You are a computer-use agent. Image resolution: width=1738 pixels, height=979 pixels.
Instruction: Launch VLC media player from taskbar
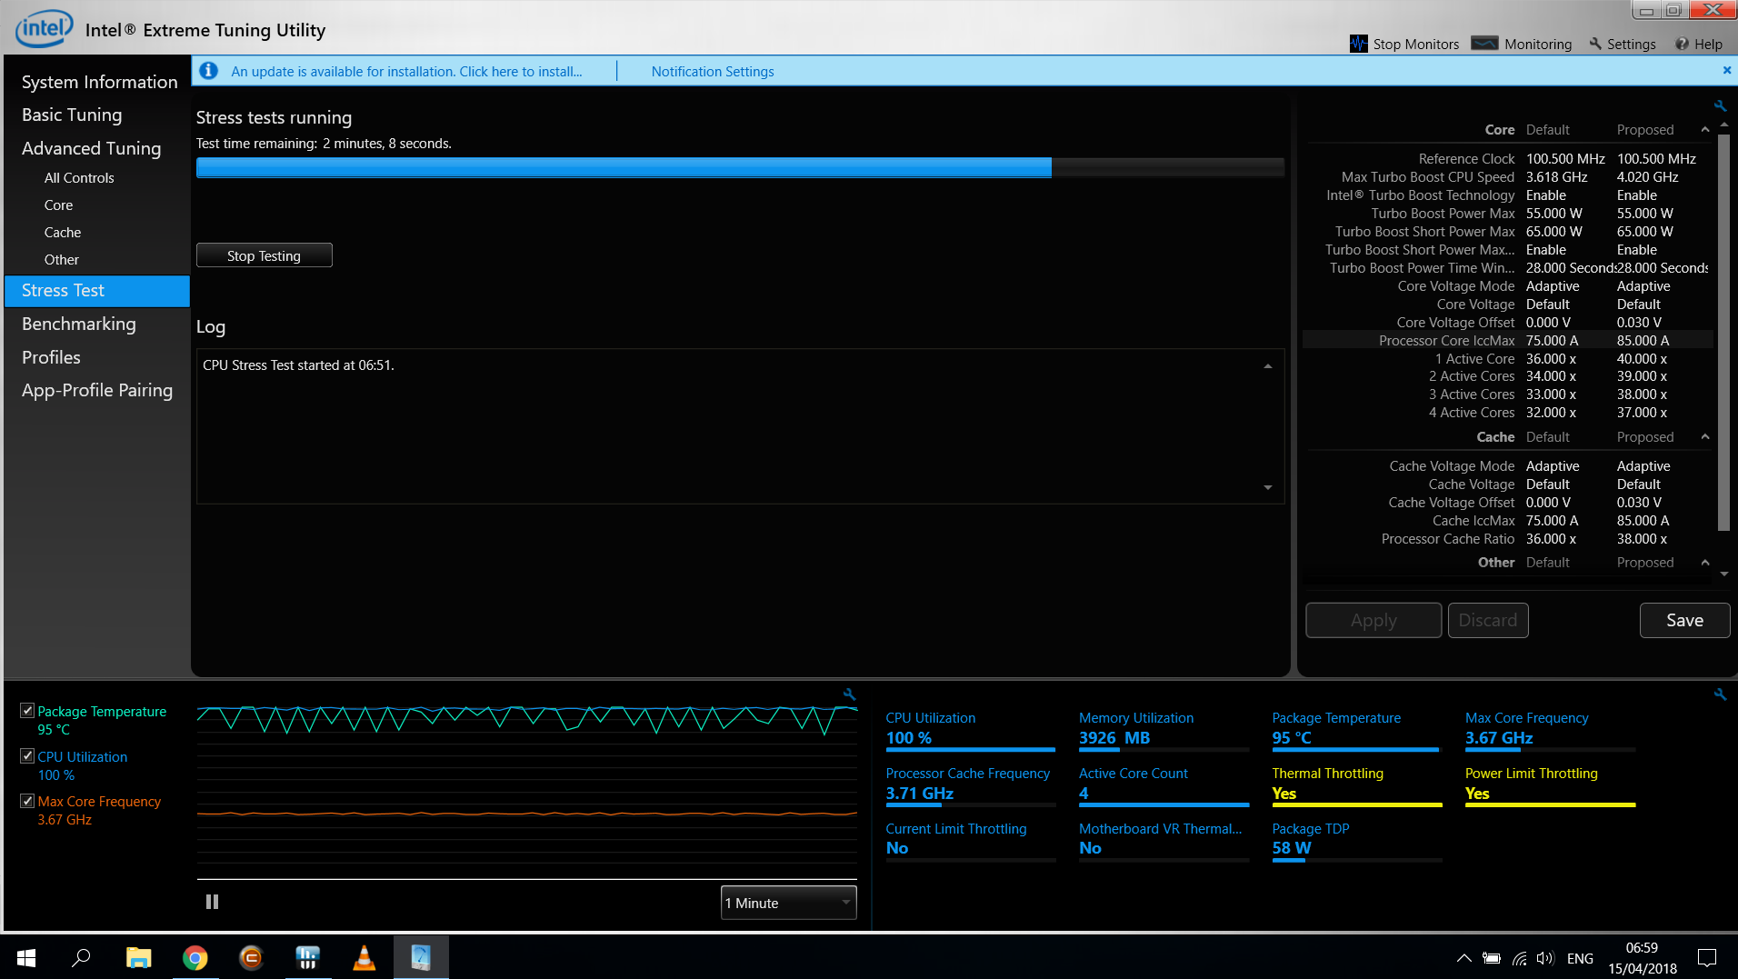(364, 957)
